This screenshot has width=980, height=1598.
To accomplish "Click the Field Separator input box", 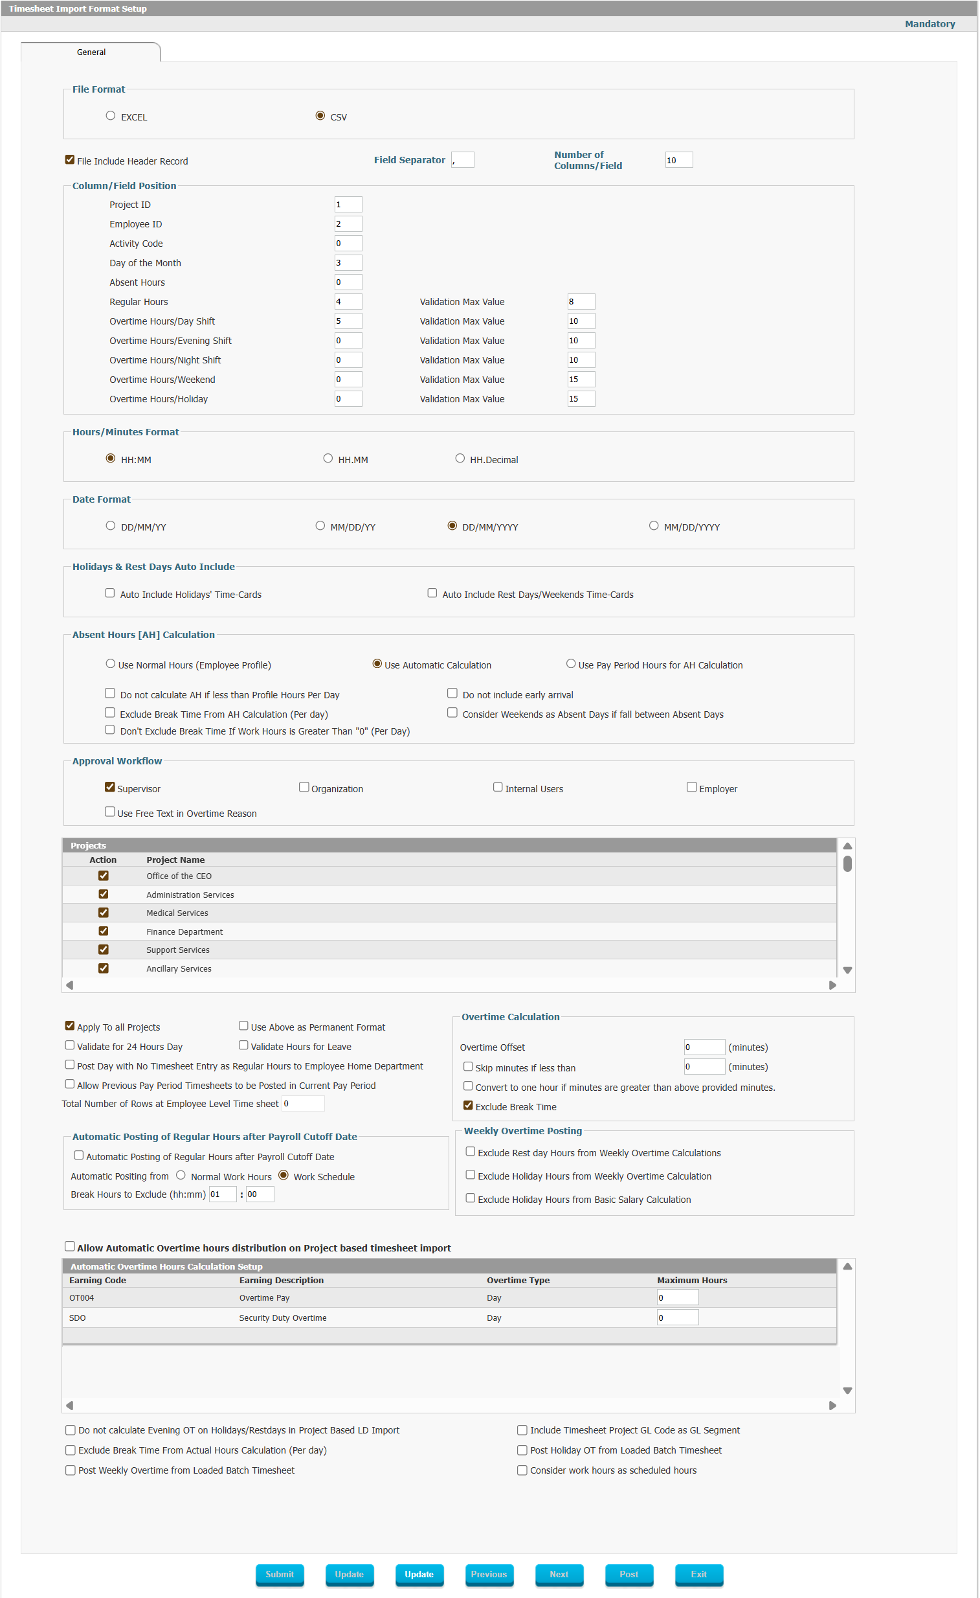I will coord(463,159).
